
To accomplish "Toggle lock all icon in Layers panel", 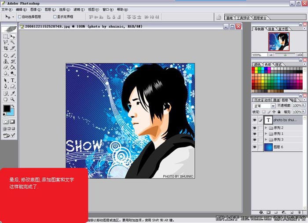I will (x=279, y=112).
